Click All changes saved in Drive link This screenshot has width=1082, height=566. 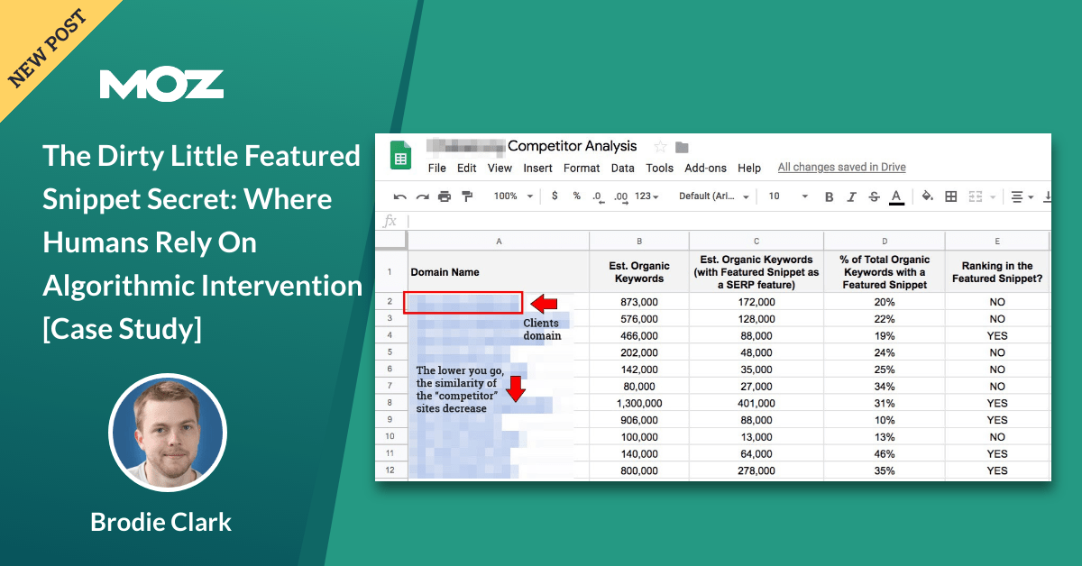point(842,167)
